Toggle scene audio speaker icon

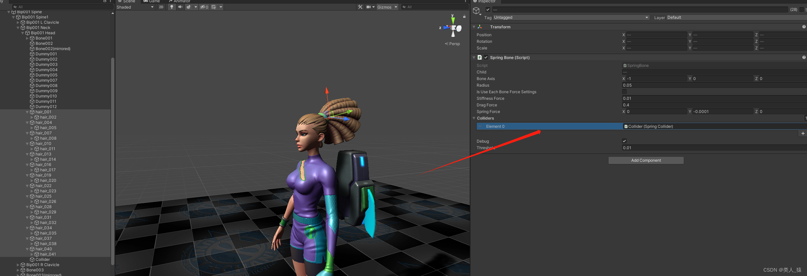click(x=180, y=7)
